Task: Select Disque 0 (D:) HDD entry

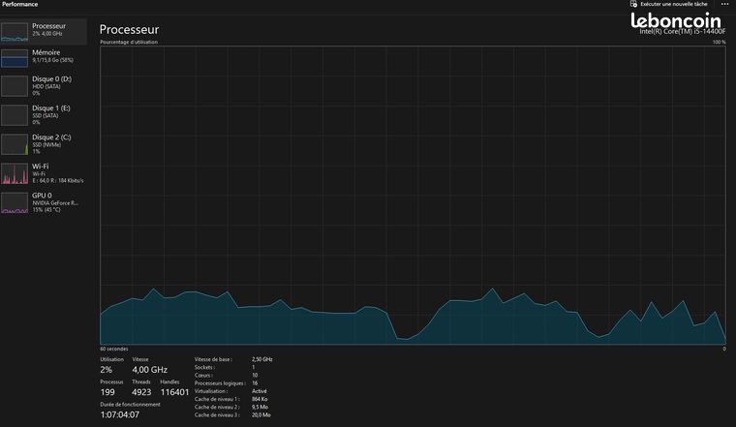Action: 44,86
